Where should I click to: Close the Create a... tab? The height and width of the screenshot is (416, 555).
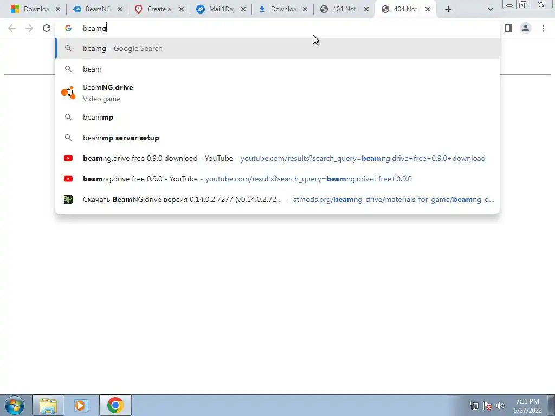tap(182, 10)
